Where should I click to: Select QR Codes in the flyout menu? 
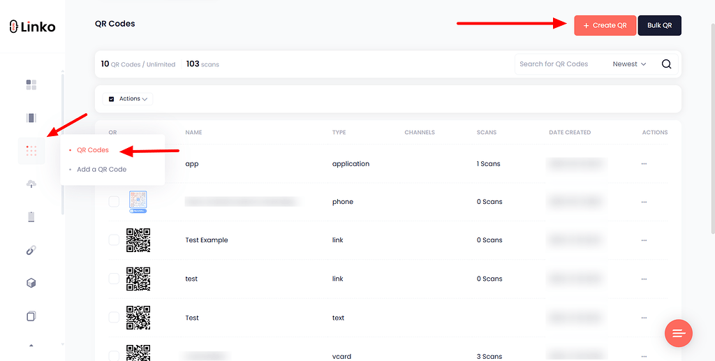(92, 150)
